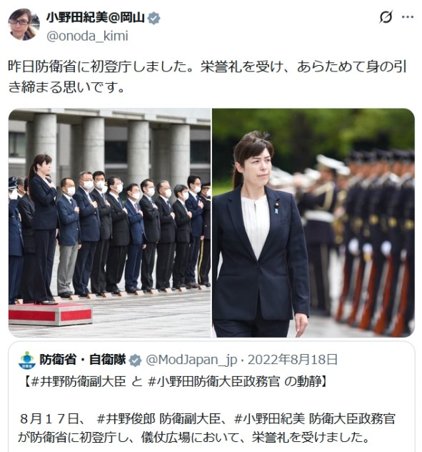Open the @onoda_kimi handle link

point(87,36)
